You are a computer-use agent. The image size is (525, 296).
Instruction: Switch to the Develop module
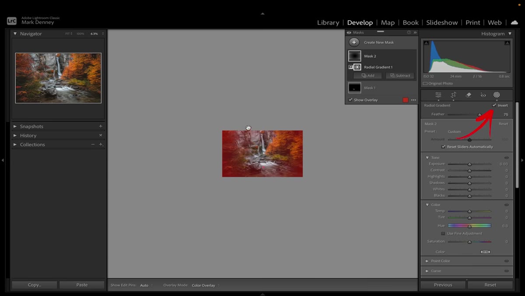tap(360, 22)
